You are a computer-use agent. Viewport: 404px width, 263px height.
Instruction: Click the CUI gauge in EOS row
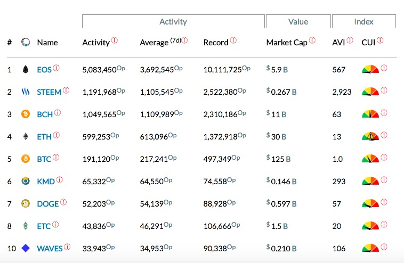click(x=370, y=70)
